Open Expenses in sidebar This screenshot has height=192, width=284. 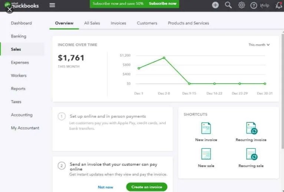click(20, 63)
